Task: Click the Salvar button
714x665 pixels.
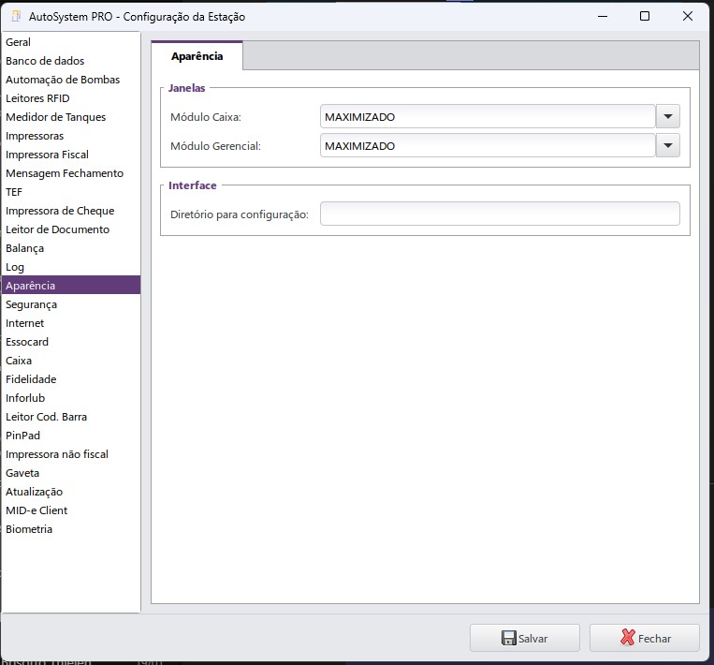Action: coord(524,638)
